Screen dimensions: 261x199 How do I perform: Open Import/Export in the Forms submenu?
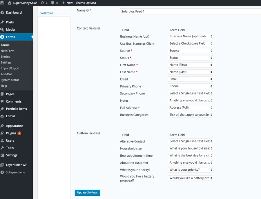[x=10, y=68]
